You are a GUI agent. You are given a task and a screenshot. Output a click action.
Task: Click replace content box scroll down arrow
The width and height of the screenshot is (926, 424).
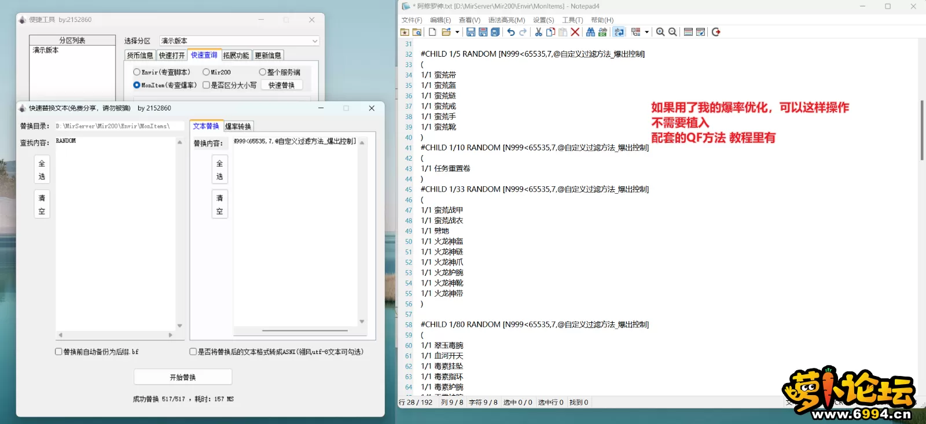(x=362, y=322)
